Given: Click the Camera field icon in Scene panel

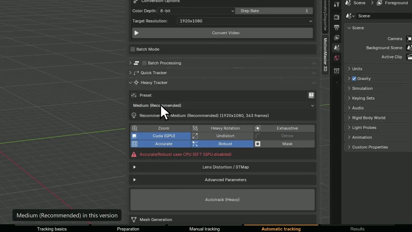Looking at the screenshot, I should coord(409,39).
